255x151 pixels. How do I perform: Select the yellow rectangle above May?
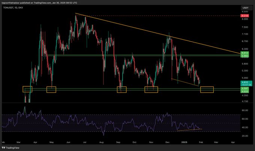point(51,89)
